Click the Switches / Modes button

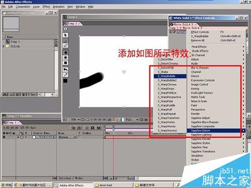point(70,178)
